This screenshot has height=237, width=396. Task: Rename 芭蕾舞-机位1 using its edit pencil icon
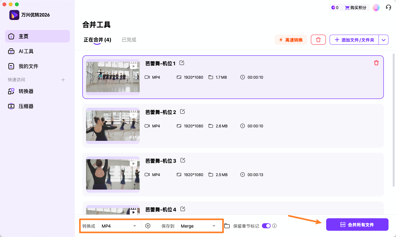tap(182, 63)
